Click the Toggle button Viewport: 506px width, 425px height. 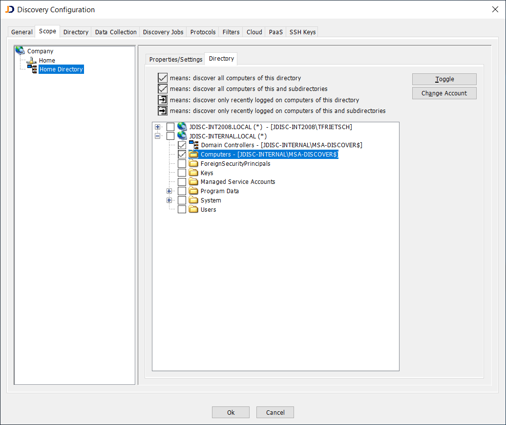click(x=444, y=79)
